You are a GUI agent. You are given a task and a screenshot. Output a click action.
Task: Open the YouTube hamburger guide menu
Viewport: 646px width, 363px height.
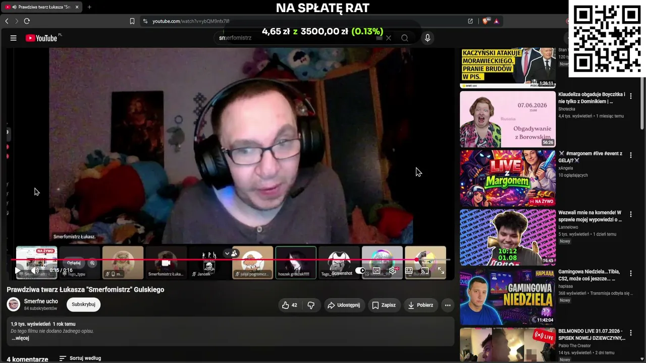[14, 38]
